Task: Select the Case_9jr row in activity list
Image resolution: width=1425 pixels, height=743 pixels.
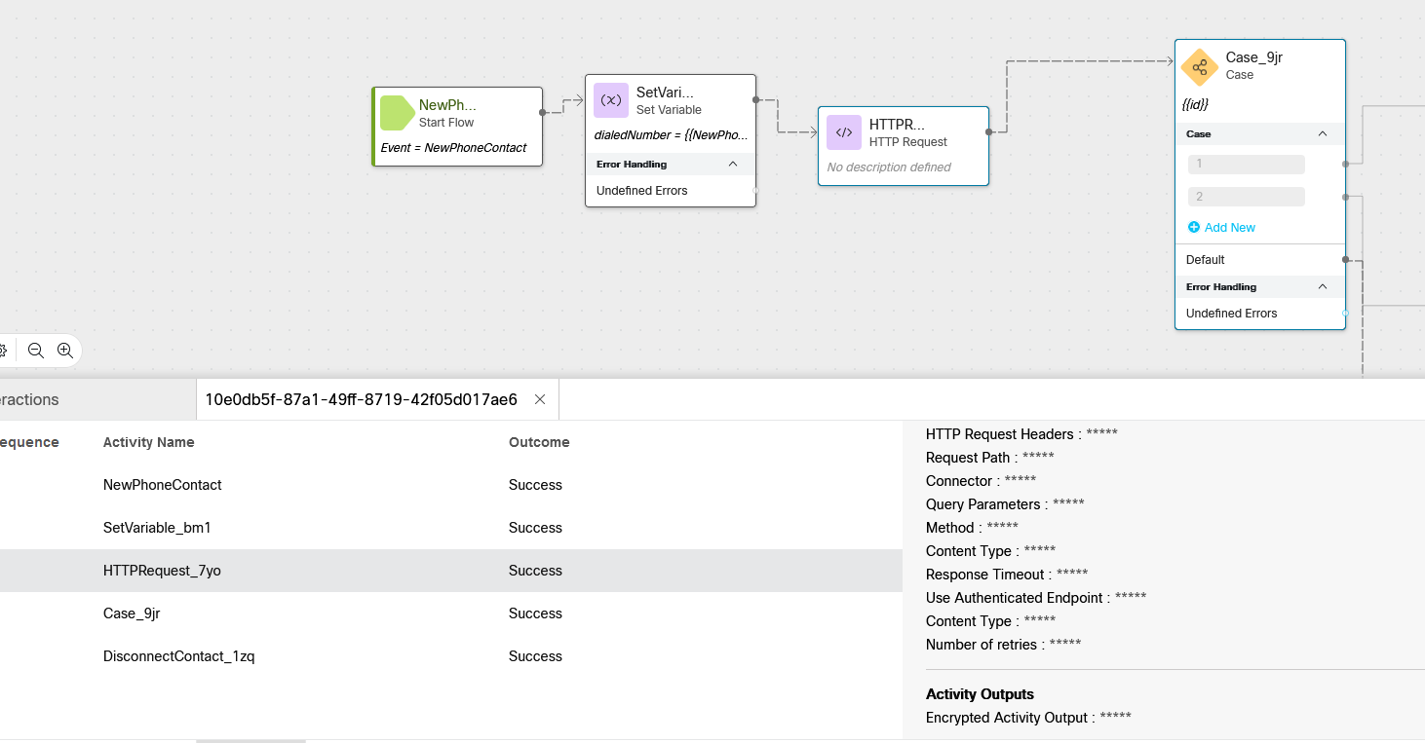Action: (x=132, y=613)
